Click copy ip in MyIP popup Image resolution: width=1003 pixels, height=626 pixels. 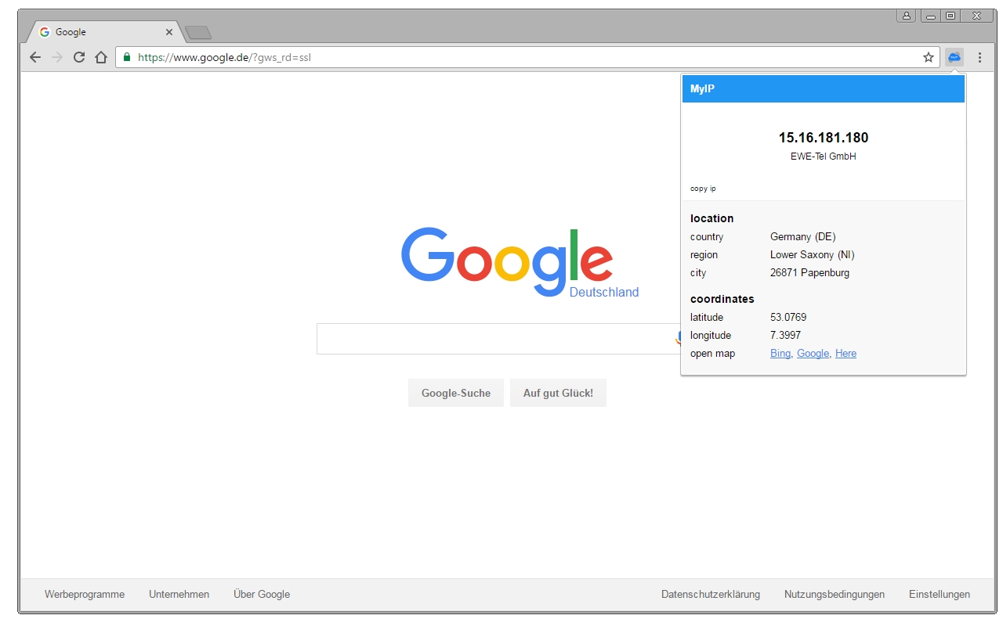tap(703, 189)
